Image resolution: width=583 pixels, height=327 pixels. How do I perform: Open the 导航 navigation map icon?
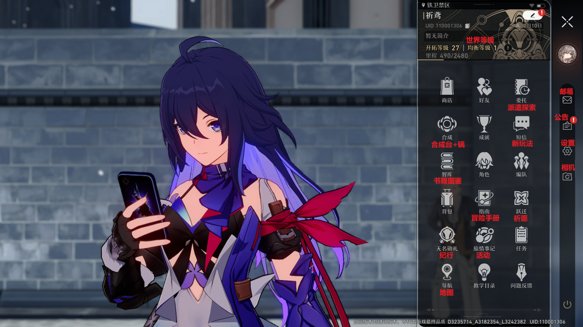[447, 272]
